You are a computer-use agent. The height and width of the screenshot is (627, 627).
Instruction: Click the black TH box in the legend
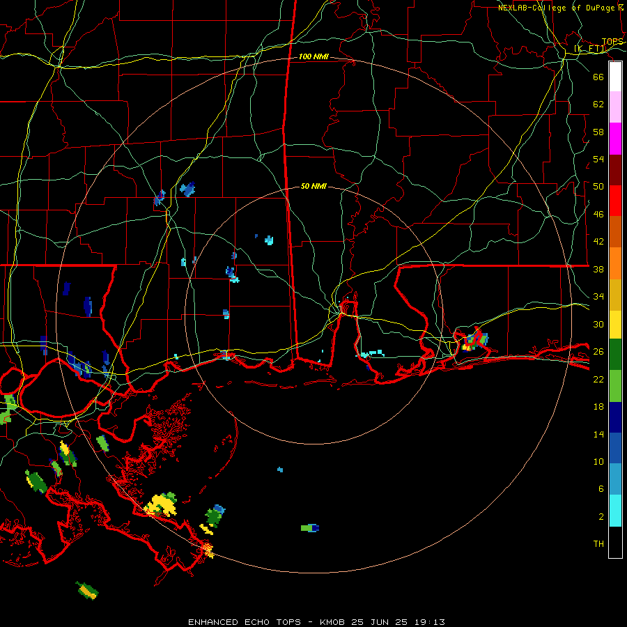click(x=615, y=542)
